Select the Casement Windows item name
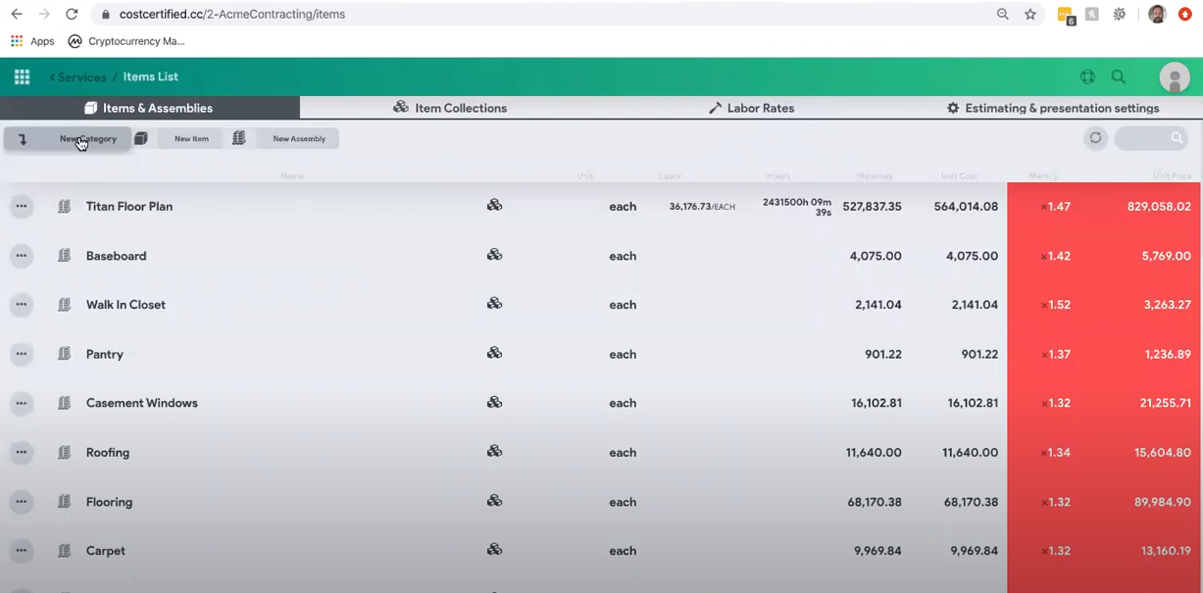 142,403
